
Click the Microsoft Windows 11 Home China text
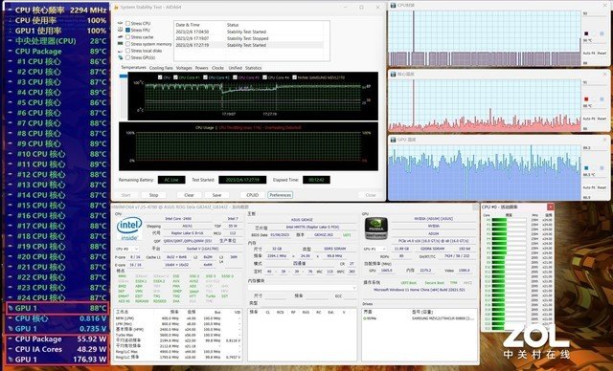[419, 291]
